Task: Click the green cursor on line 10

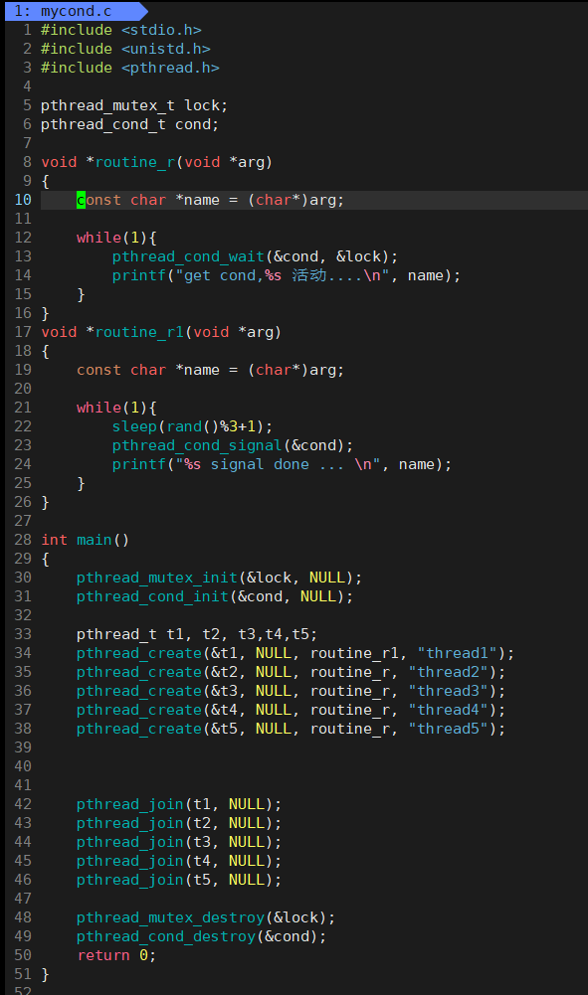Action: [x=81, y=200]
